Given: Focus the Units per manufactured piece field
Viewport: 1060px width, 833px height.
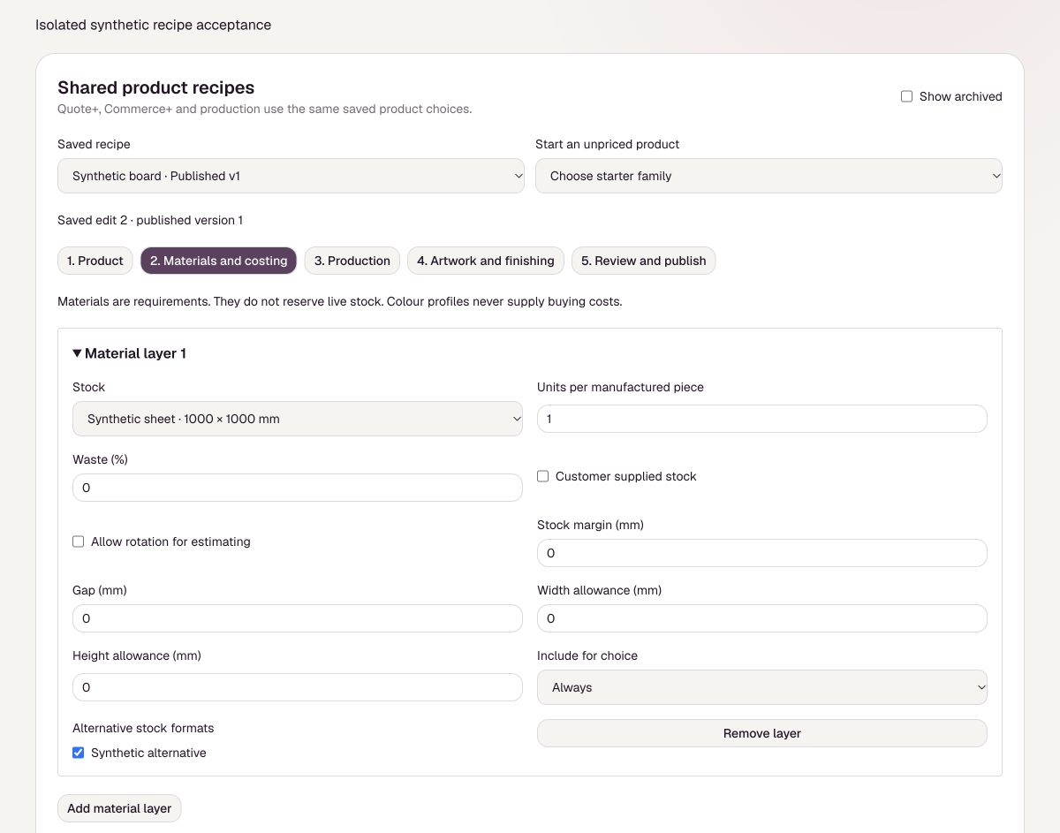Looking at the screenshot, I should point(762,419).
